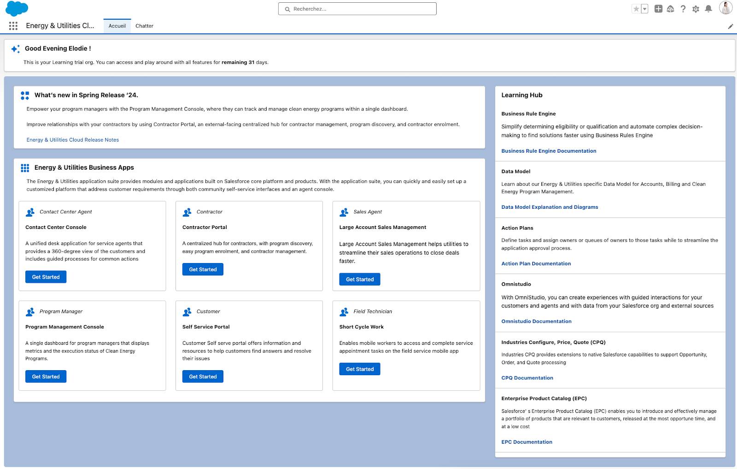This screenshot has width=737, height=469.
Task: Click the Good Evening Elodie greeting
Action: pos(58,48)
